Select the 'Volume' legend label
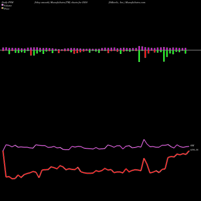 point(8,6)
